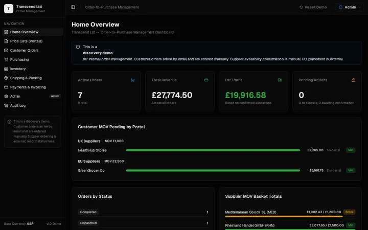368x230 pixels.
Task: Click the Mediterranean Goods orange progress bar
Action: 284,216
